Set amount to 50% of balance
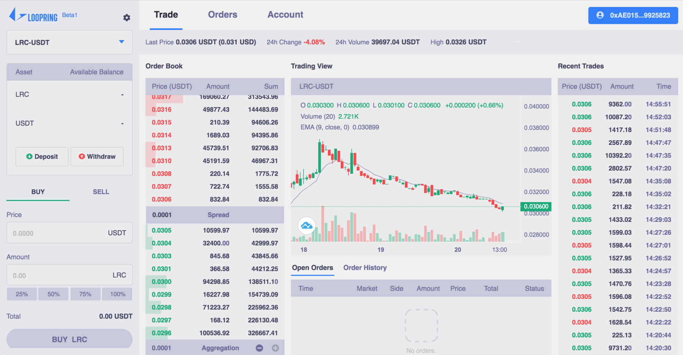This screenshot has height=355, width=683. 53,294
